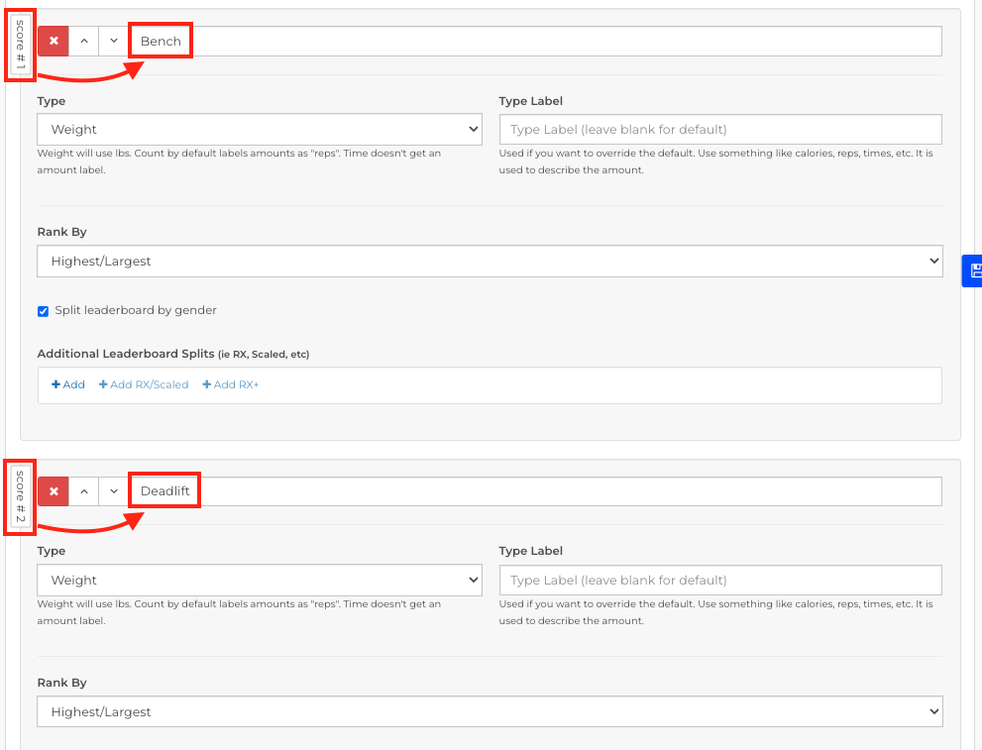Open the Deadlift Rank By dropdown

point(490,711)
